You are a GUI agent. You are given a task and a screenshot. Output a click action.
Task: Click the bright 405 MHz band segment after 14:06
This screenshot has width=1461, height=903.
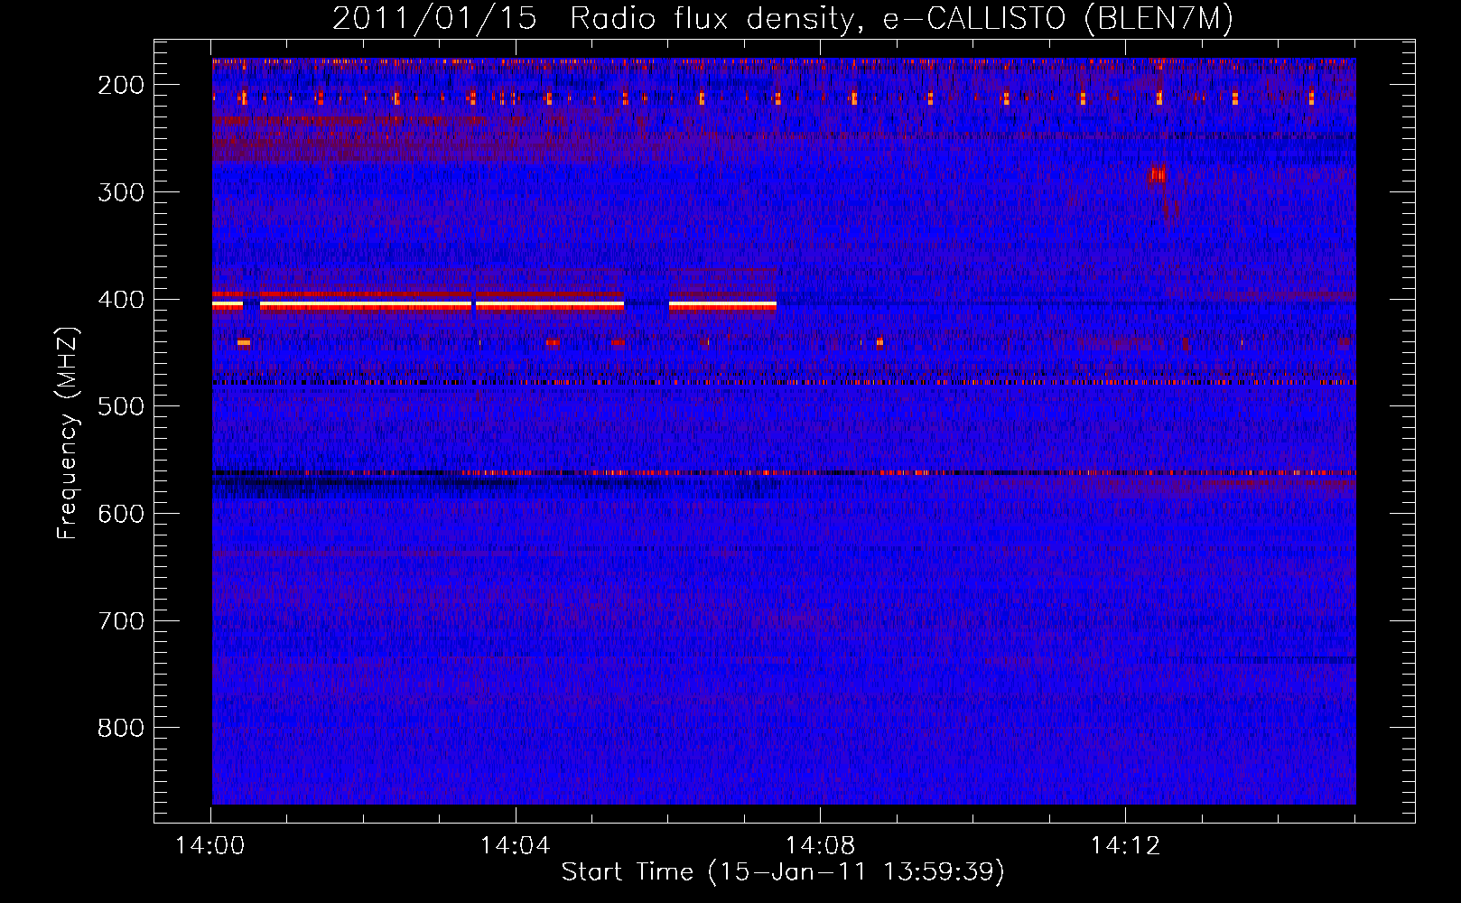click(722, 305)
